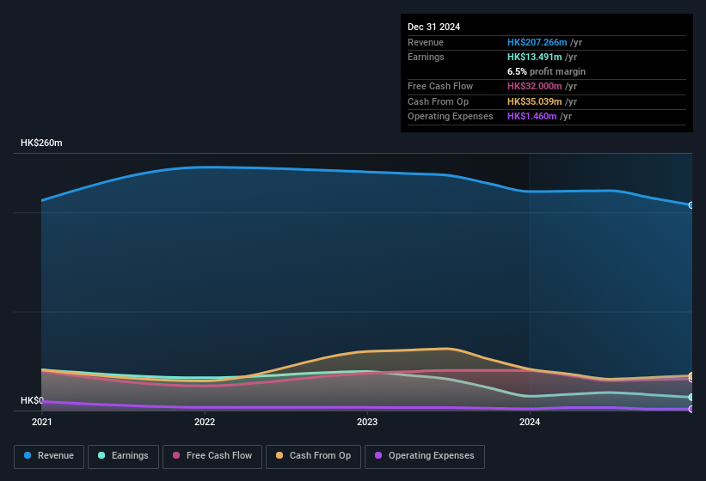
Task: Click the 6.5% profit margin text
Action: tap(546, 71)
